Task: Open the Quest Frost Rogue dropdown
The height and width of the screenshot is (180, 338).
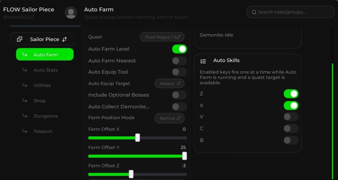Action: 162,37
